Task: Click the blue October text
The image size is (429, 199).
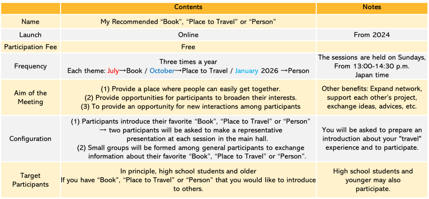Action: [162, 71]
